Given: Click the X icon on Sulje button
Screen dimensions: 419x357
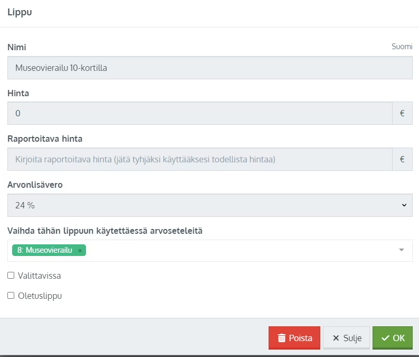Looking at the screenshot, I should pos(336,338).
